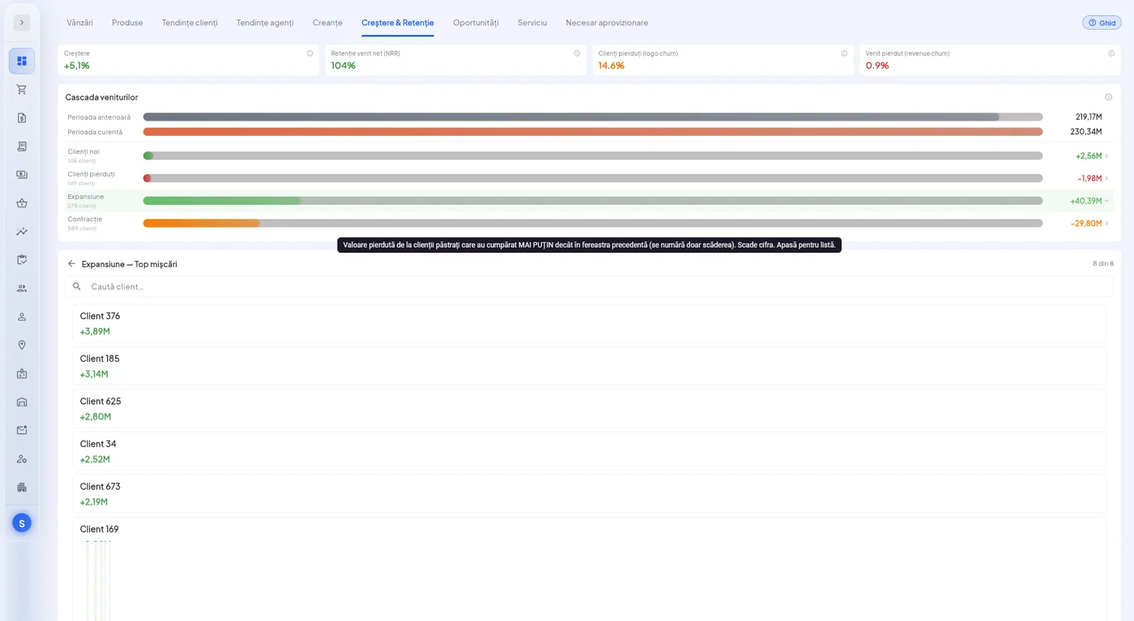Click info icon for Cascada veniturilor
The image size is (1134, 621).
(x=1108, y=97)
